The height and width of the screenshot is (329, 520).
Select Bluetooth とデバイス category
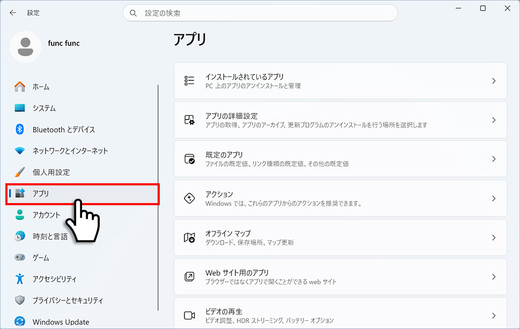81,130
